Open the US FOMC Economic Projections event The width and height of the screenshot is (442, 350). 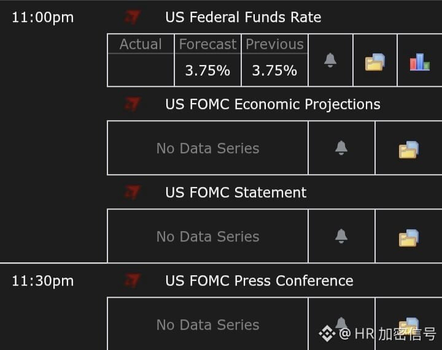[x=273, y=105]
